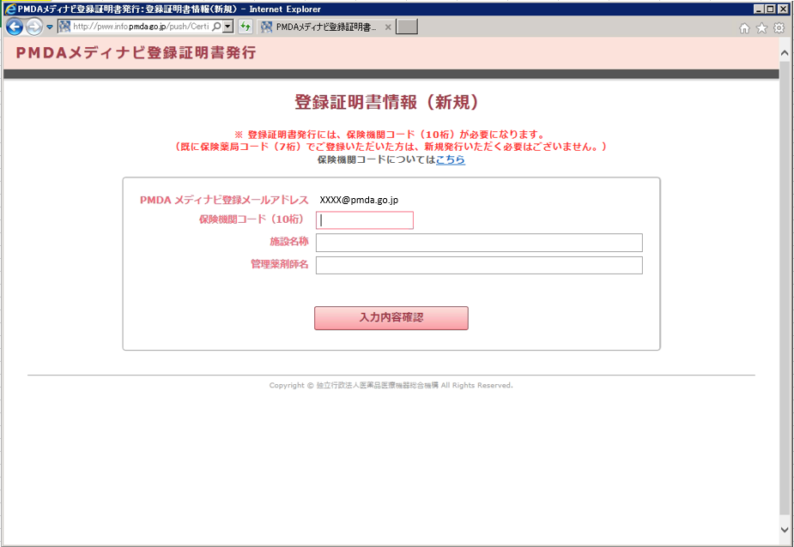Viewport: 794px width, 547px height.
Task: Open the こちら link about institution codes
Action: tap(450, 159)
